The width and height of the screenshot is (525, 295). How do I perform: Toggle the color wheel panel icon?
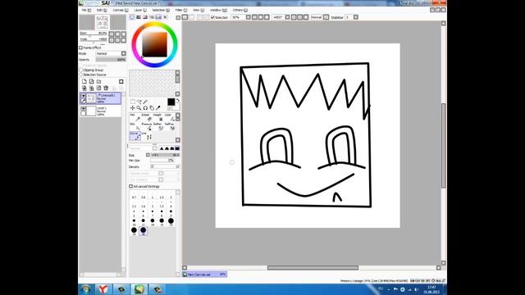[132, 17]
